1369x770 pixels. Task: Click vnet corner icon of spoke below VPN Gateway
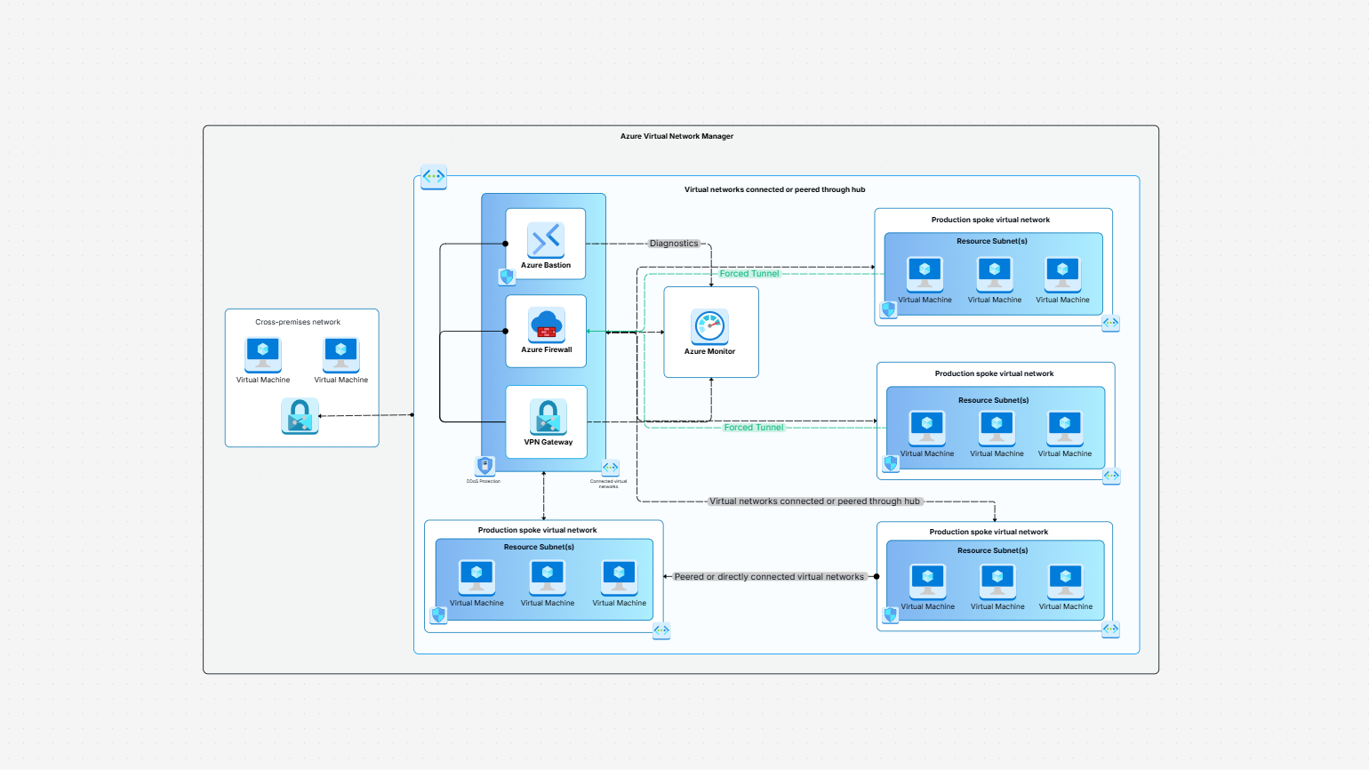point(661,630)
